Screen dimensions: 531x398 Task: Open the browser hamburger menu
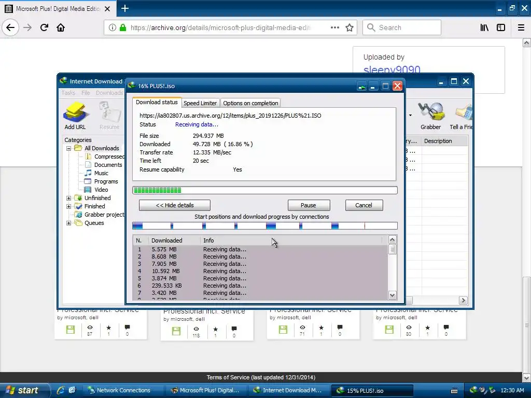tap(521, 28)
